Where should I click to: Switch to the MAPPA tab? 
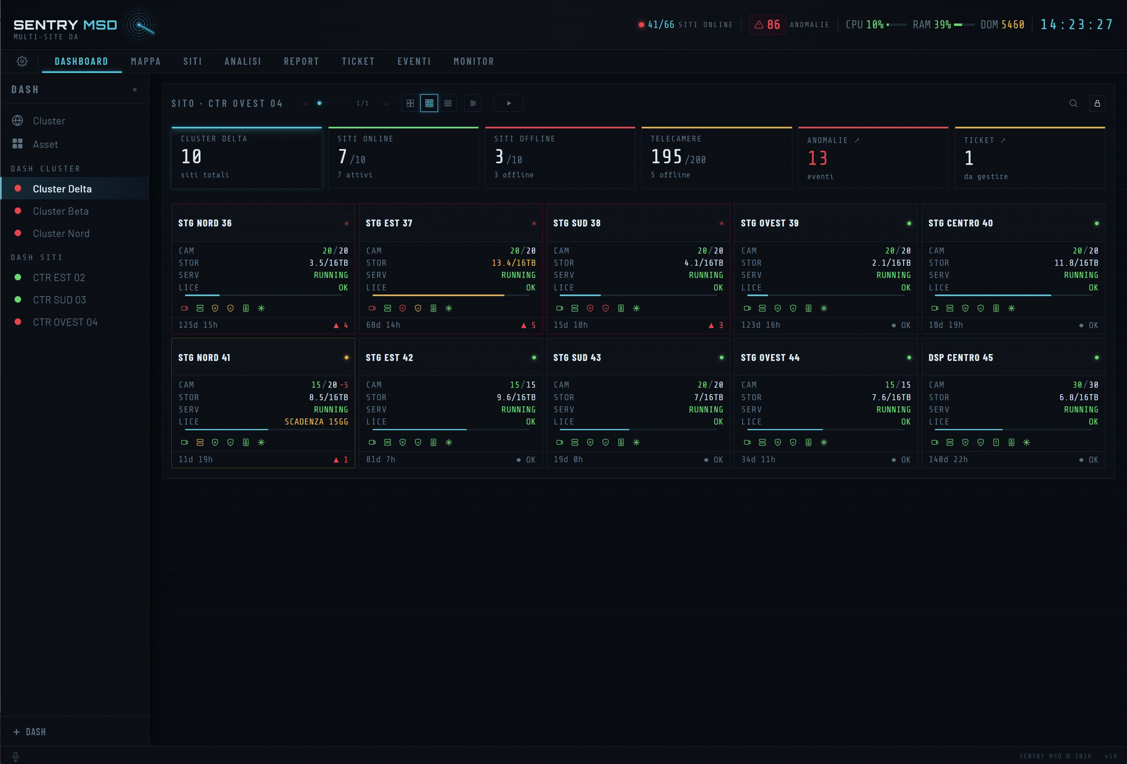145,62
